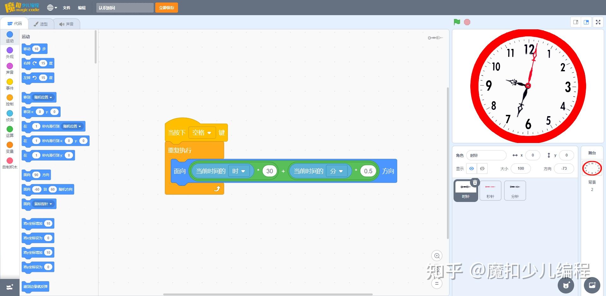Show the 时针 sprite with eye toggle
The width and height of the screenshot is (606, 296).
(x=471, y=168)
